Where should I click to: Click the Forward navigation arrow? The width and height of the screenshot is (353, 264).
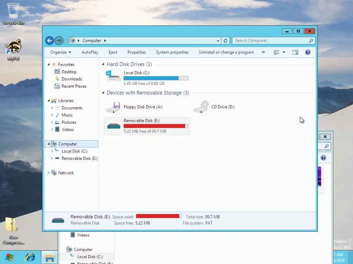tap(59, 41)
